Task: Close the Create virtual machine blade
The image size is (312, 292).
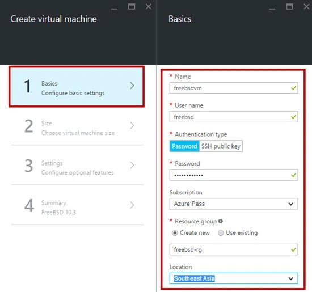Action: click(149, 7)
